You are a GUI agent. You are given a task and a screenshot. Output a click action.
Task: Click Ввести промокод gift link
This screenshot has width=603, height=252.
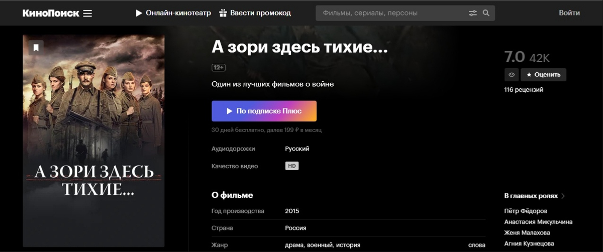click(x=255, y=13)
